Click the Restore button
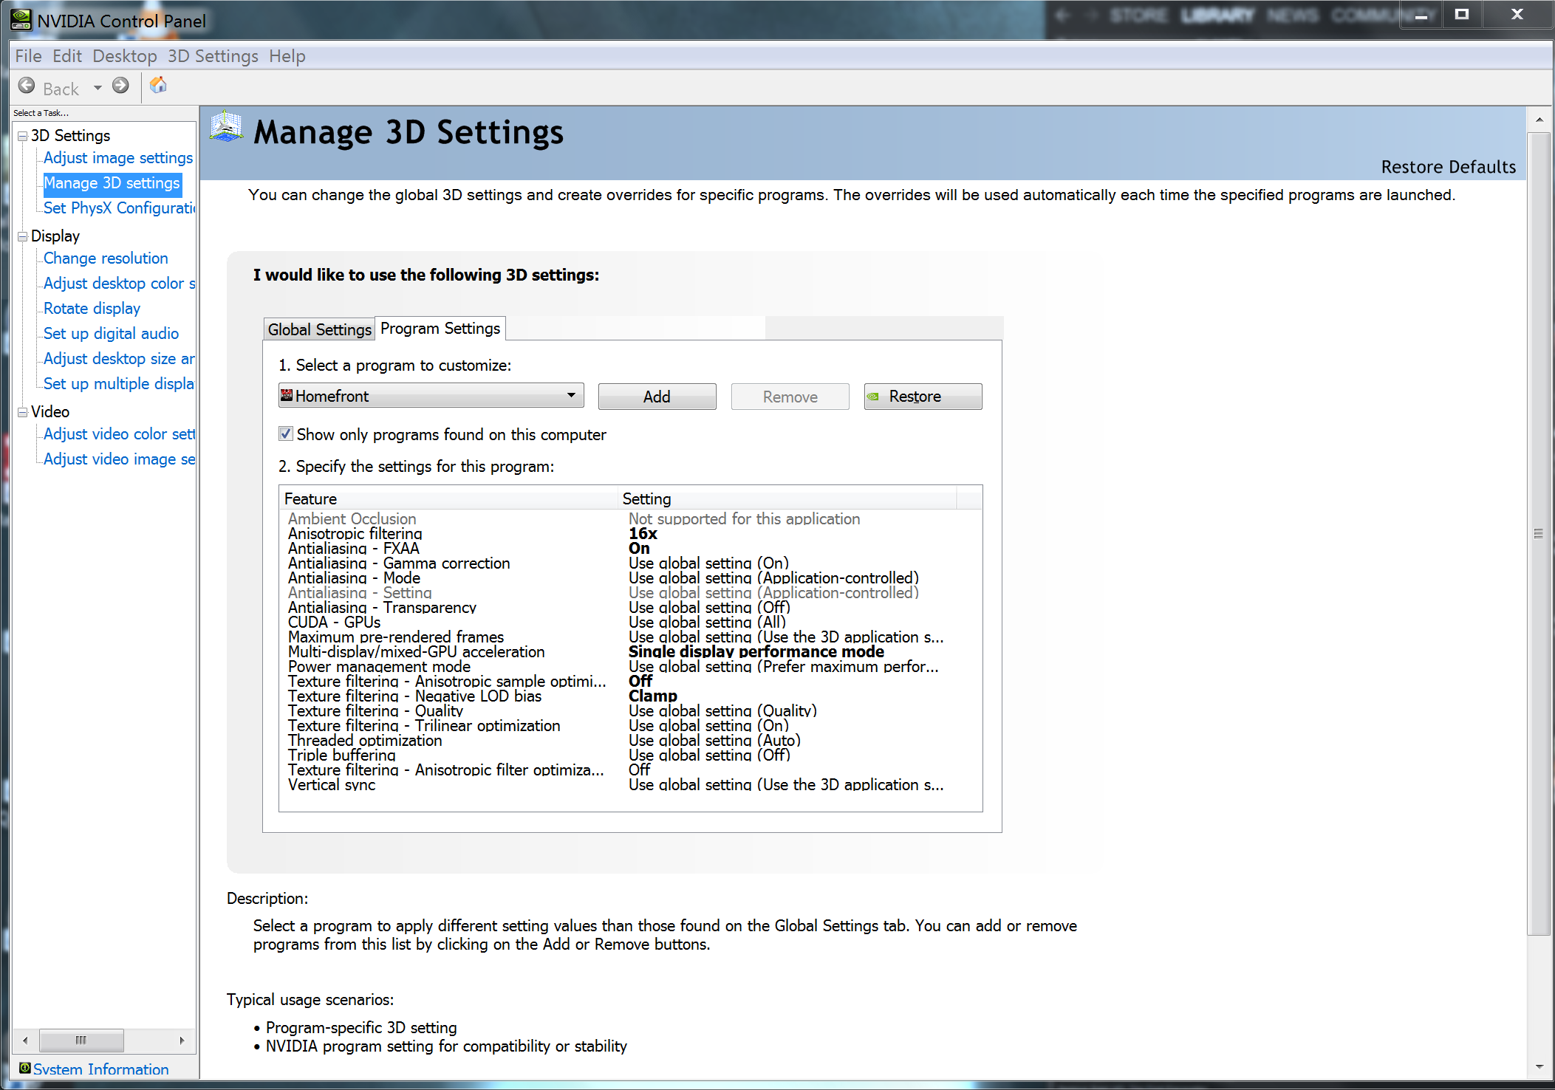The height and width of the screenshot is (1090, 1555). pos(923,397)
